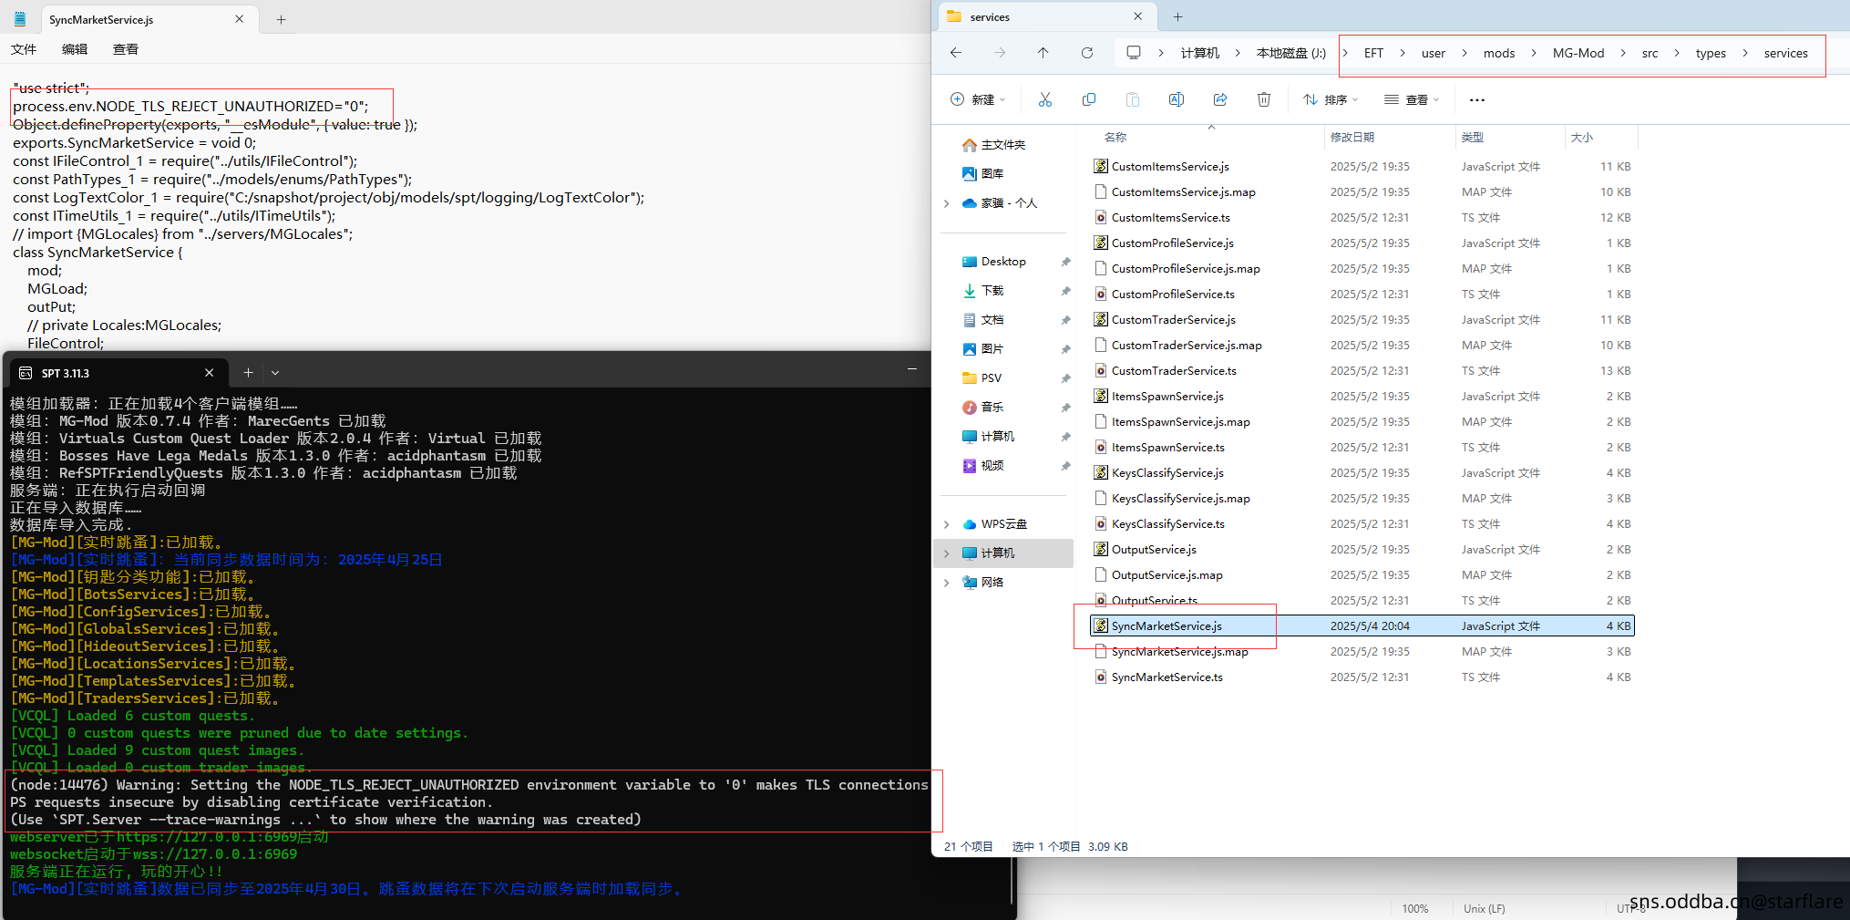Screen dimensions: 1850x920
Task: Select CustomProfileService.ts file
Action: coord(1173,295)
